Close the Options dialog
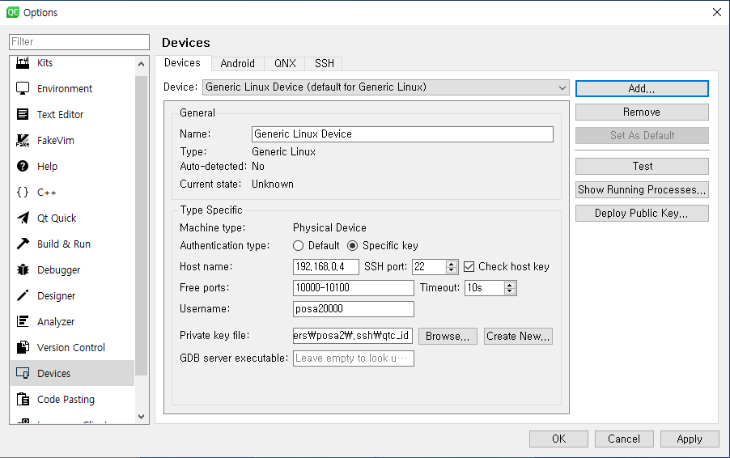 tap(717, 13)
